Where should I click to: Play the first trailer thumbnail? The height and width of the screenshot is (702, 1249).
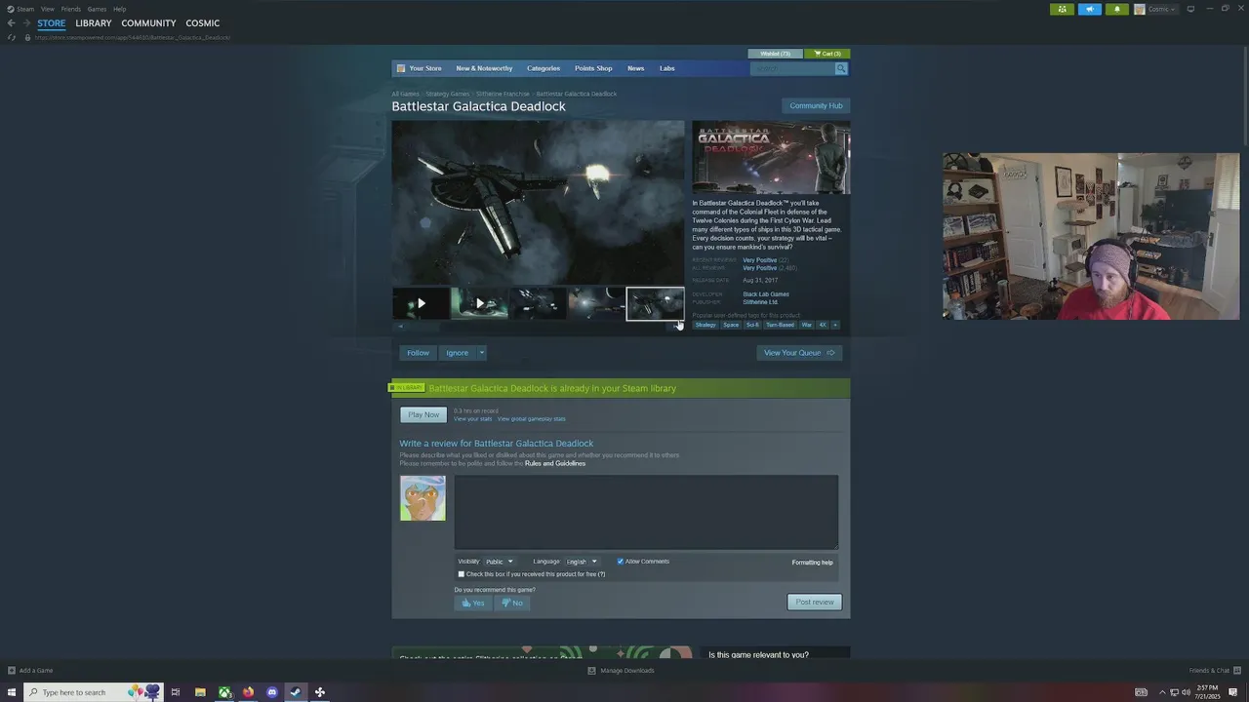coord(421,303)
